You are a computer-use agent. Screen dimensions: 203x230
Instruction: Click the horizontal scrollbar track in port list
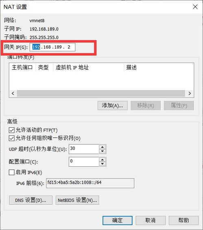point(101,93)
